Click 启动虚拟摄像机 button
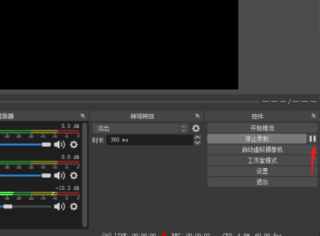This screenshot has height=236, width=320. tap(262, 150)
